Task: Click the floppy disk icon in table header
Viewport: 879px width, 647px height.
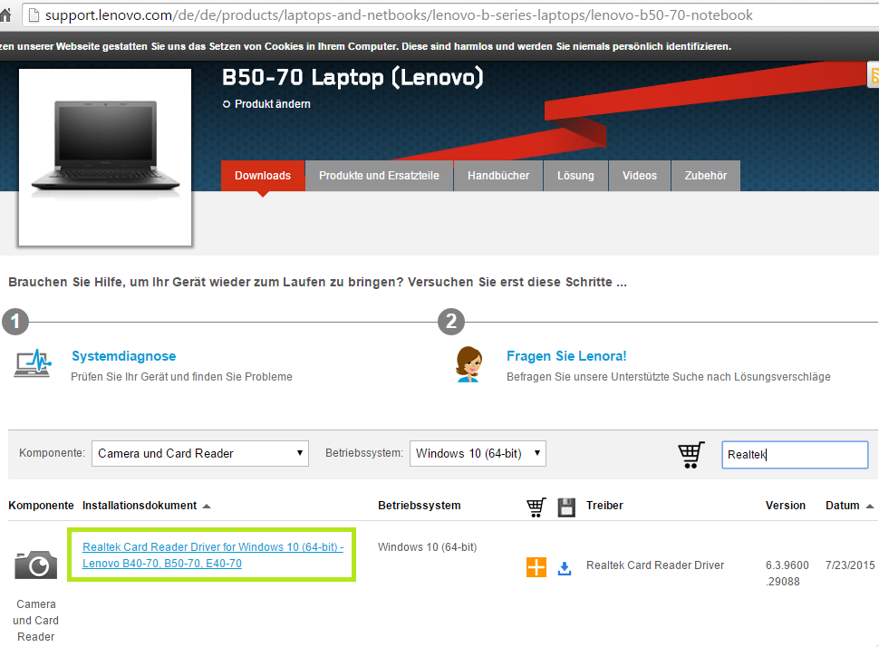Action: click(x=566, y=507)
